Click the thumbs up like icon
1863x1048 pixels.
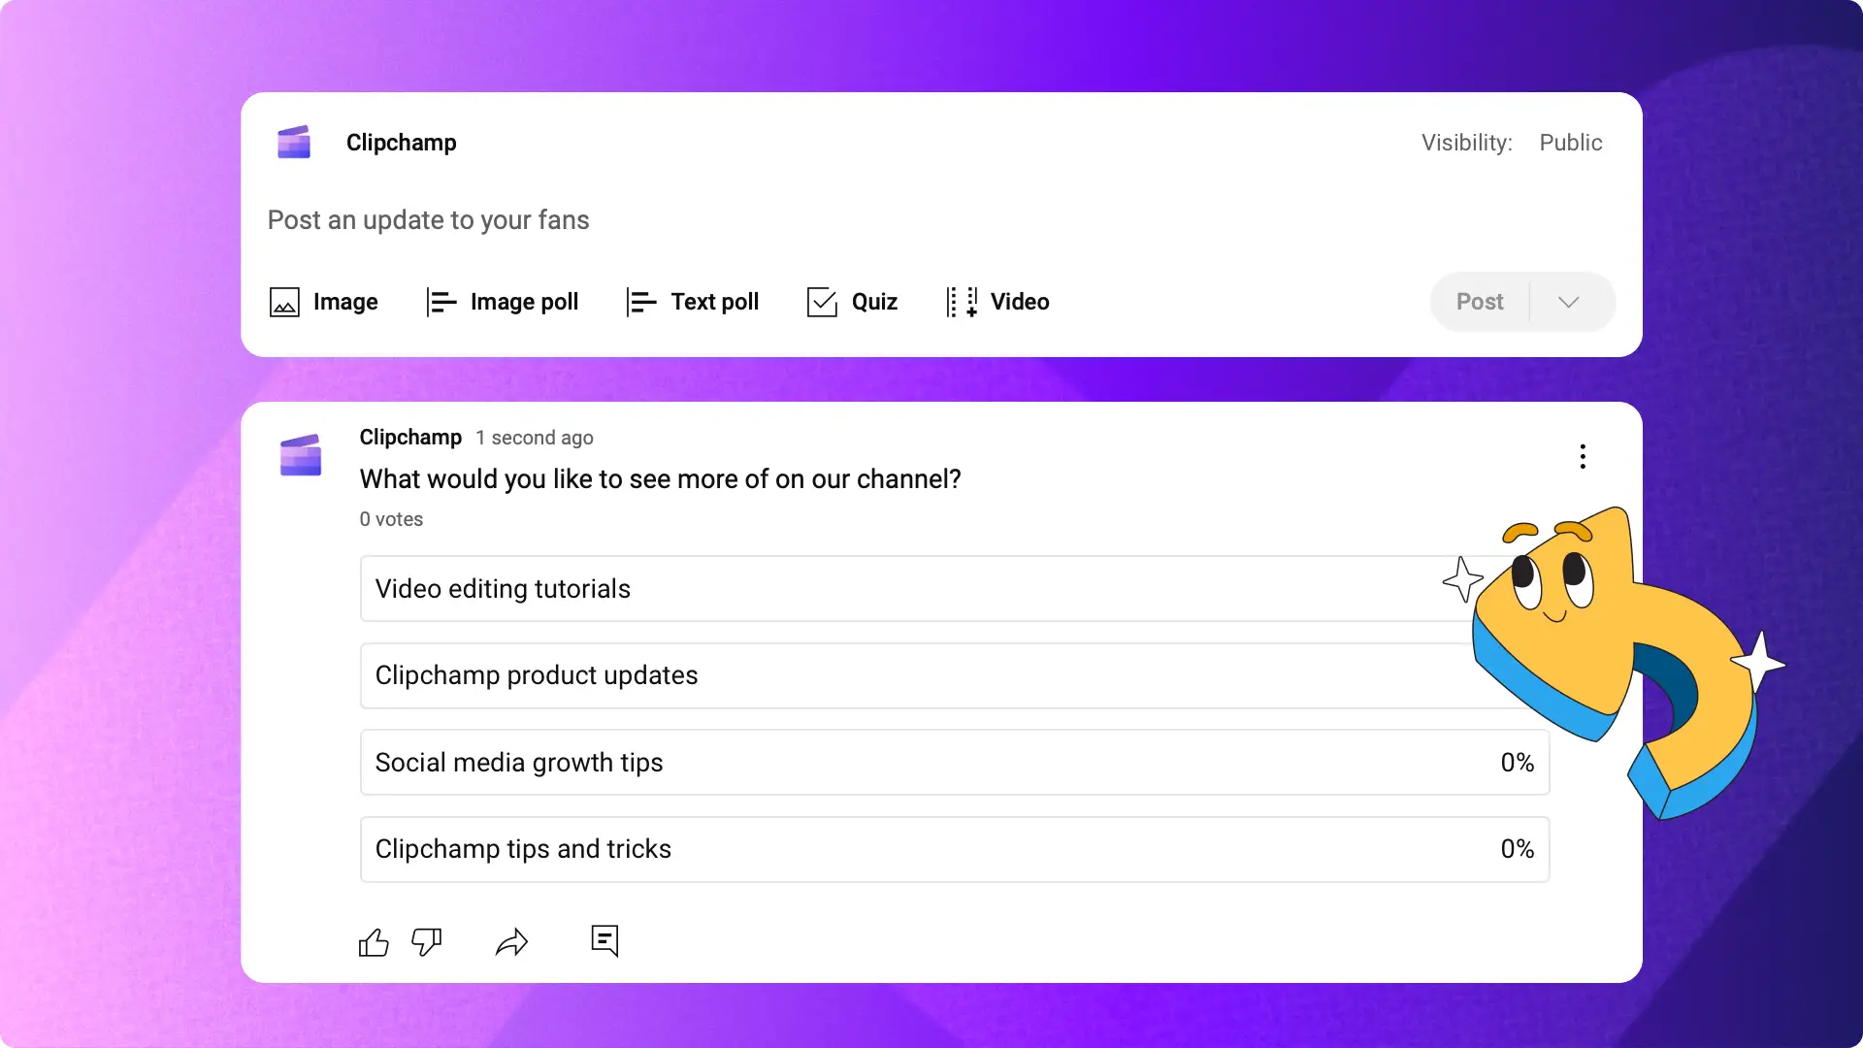click(x=374, y=940)
